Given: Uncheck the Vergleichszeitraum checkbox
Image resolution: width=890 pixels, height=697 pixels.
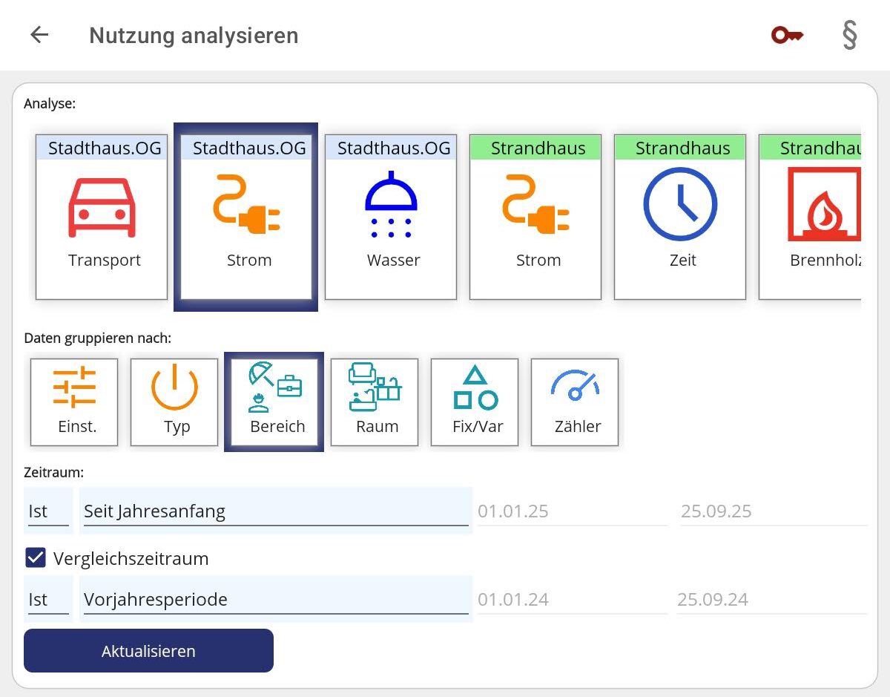Looking at the screenshot, I should (36, 557).
